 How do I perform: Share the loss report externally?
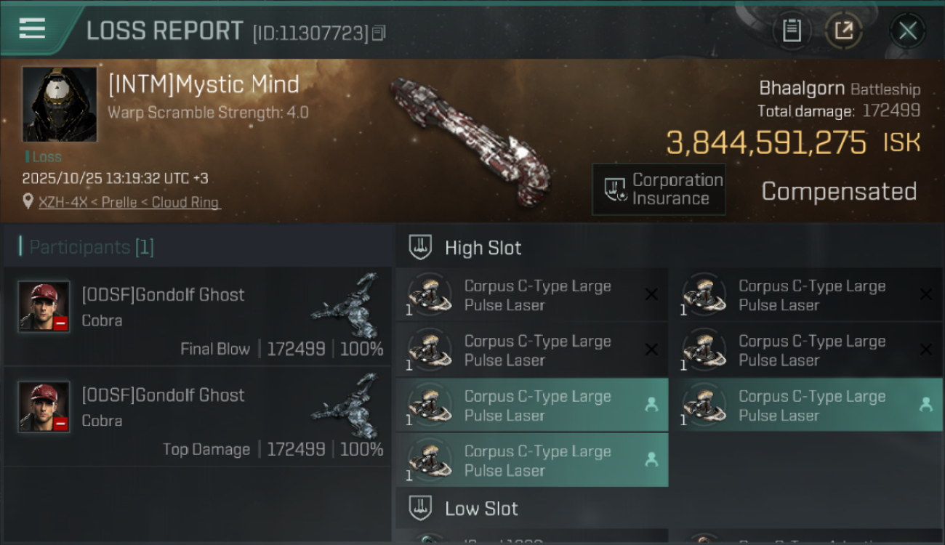(843, 31)
